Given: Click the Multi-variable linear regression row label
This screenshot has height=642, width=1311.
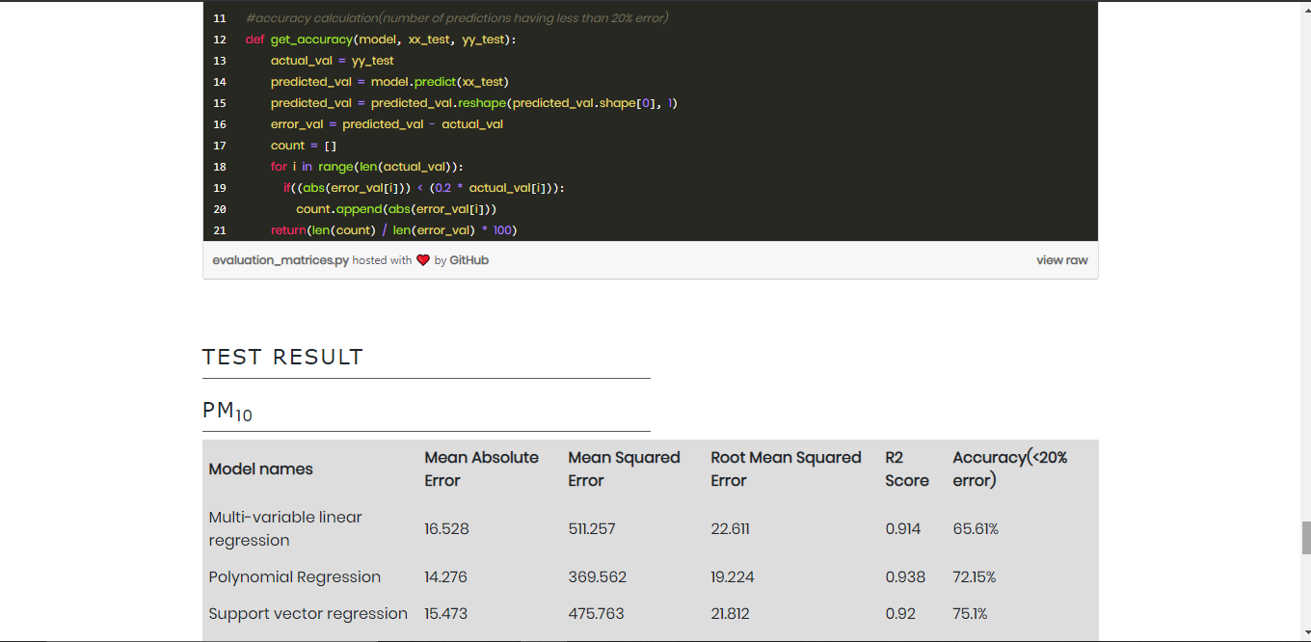Looking at the screenshot, I should point(285,529).
